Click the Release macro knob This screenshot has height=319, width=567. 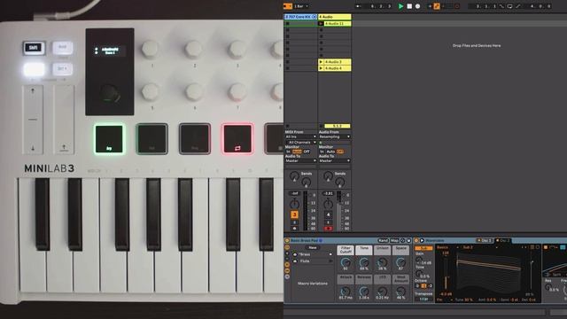click(x=364, y=292)
